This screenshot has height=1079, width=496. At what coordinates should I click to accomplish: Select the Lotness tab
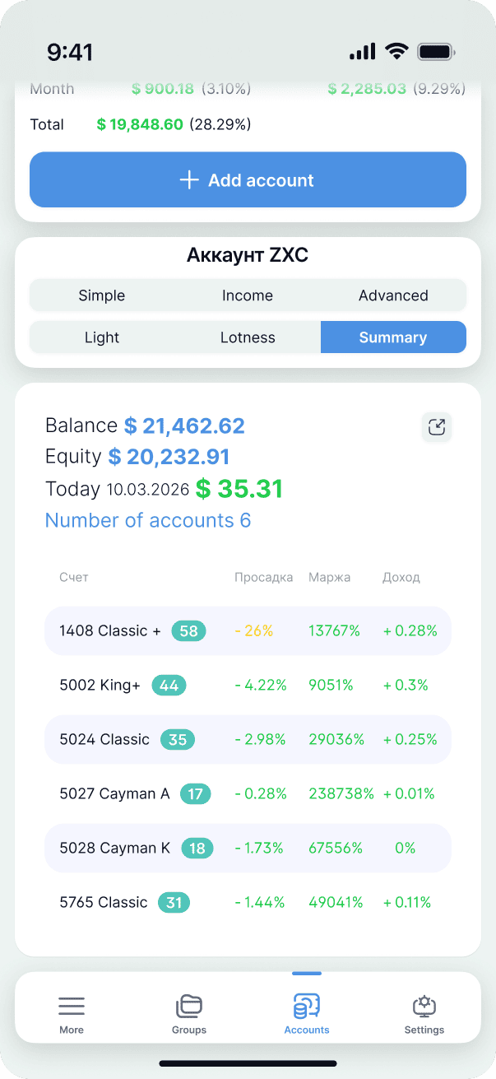[x=248, y=337]
